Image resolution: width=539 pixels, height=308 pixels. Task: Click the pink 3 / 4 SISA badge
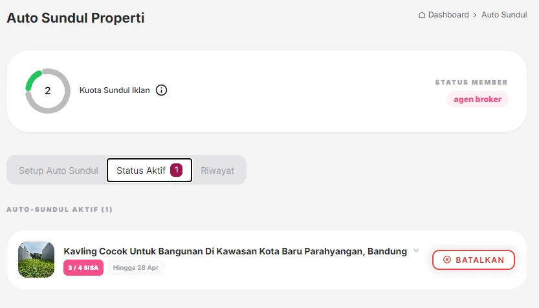83,267
